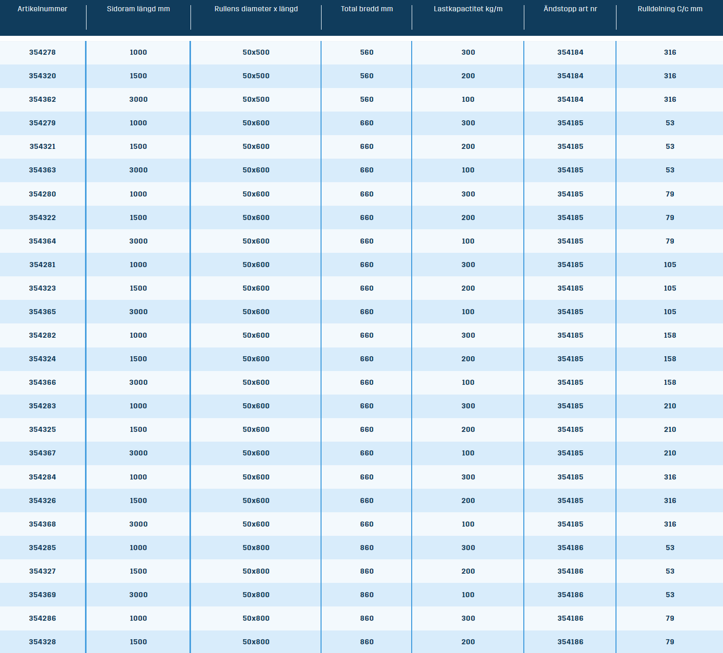Click total width 560 in row 354320
The image size is (723, 653).
367,76
